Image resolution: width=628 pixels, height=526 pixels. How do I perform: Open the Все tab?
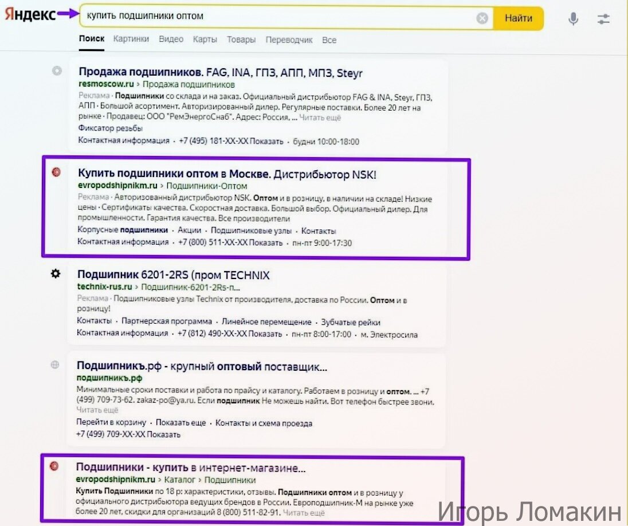click(x=329, y=40)
